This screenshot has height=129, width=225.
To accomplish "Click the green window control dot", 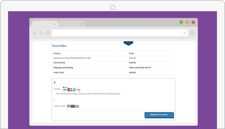I will point(181,22).
